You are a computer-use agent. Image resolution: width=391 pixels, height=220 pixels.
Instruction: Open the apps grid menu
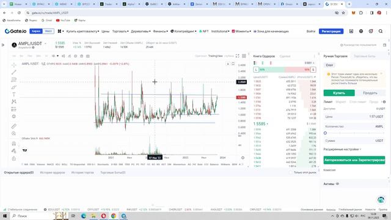(x=60, y=31)
